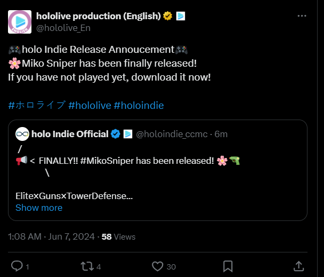Click the hololive production profile avatar
324x277 pixels.
coord(19,21)
